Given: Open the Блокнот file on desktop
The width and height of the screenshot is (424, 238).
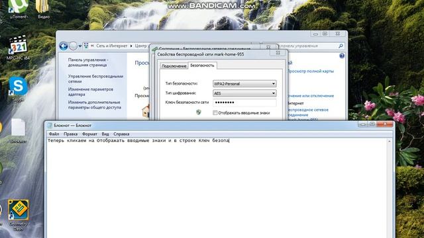Looking at the screenshot, I should (x=18, y=130).
